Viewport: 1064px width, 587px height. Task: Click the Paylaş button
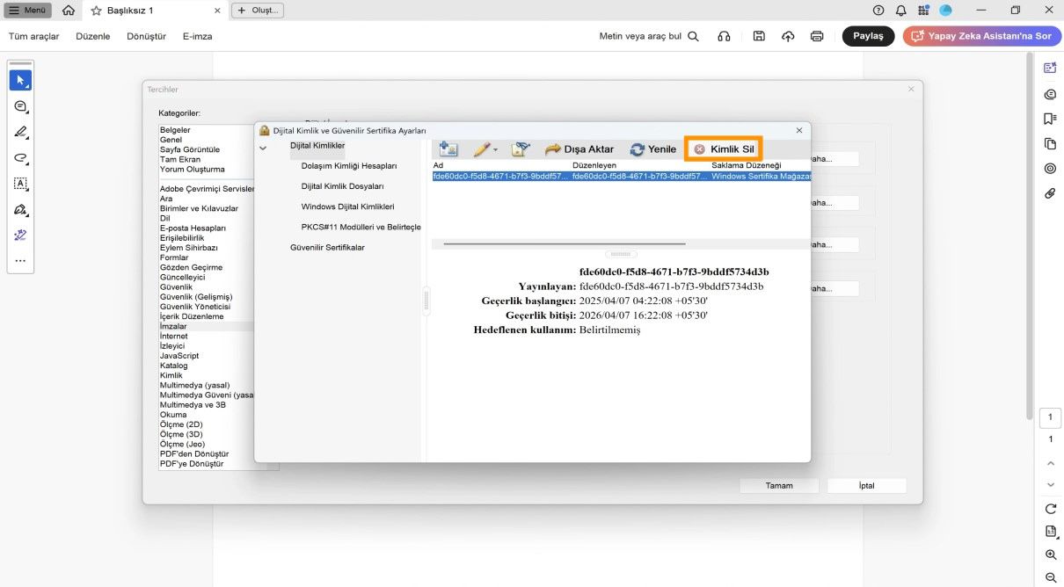pyautogui.click(x=868, y=36)
